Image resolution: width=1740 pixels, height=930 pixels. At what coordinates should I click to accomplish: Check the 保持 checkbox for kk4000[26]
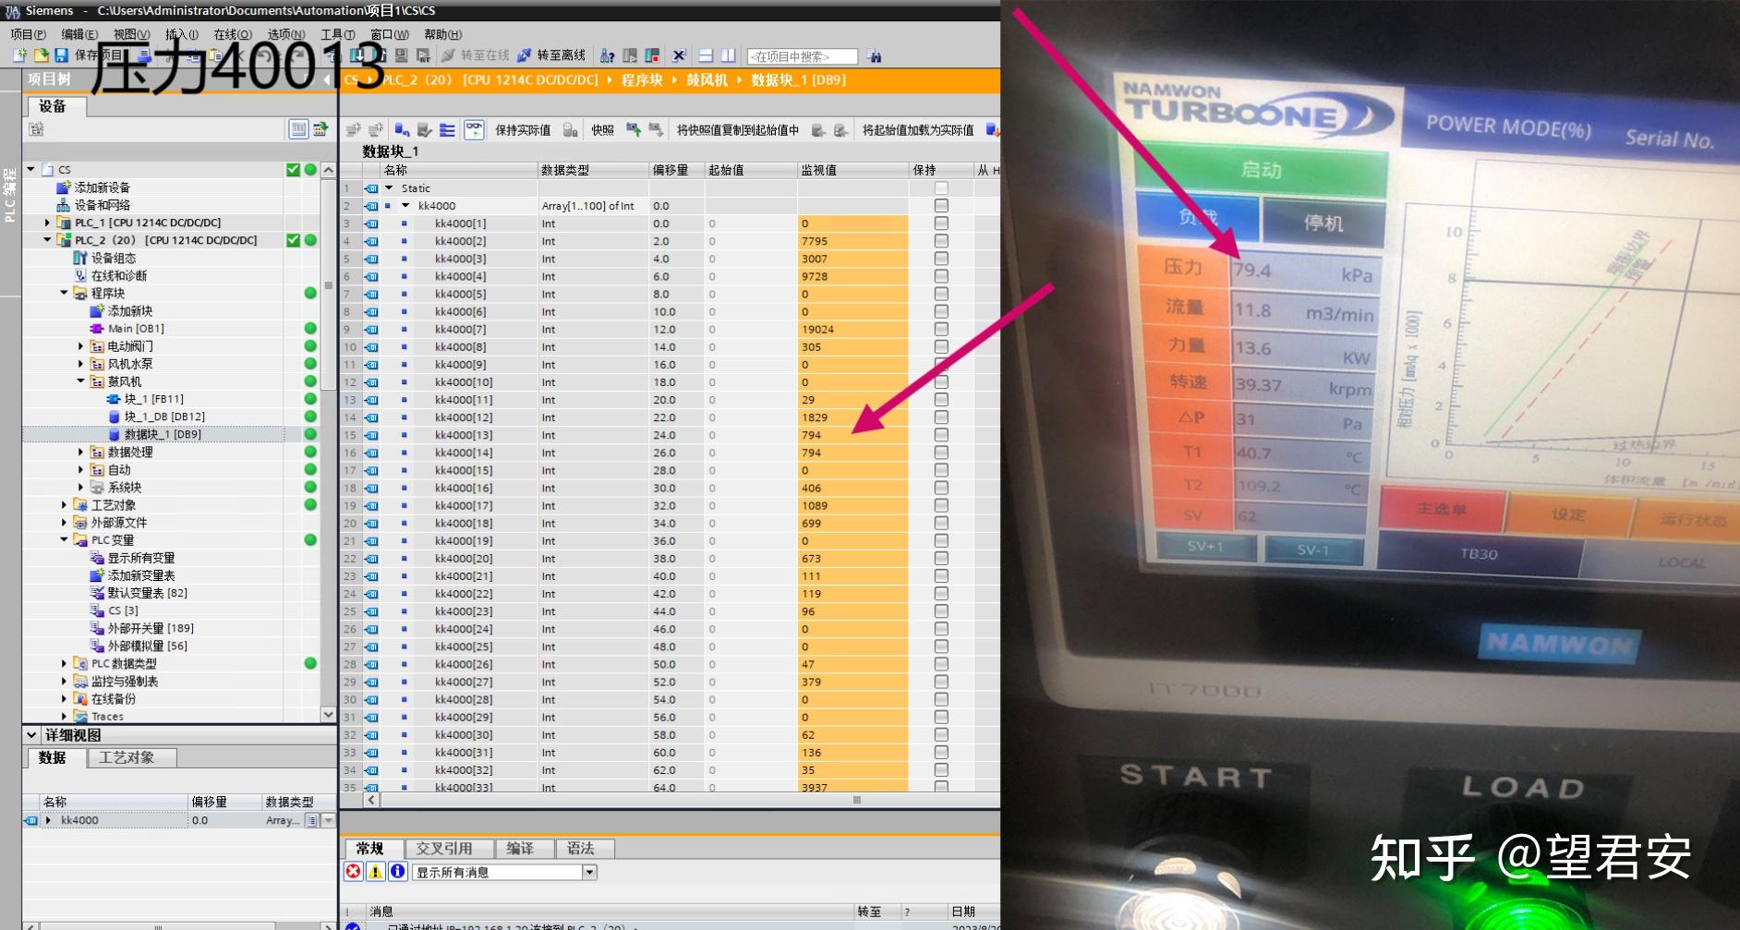[x=941, y=664]
